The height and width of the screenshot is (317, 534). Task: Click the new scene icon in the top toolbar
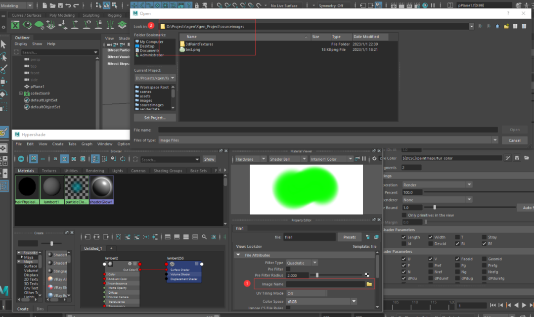tap(44, 5)
